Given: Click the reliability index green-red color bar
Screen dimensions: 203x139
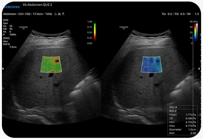Looking at the screenshot, I should click(x=95, y=32).
